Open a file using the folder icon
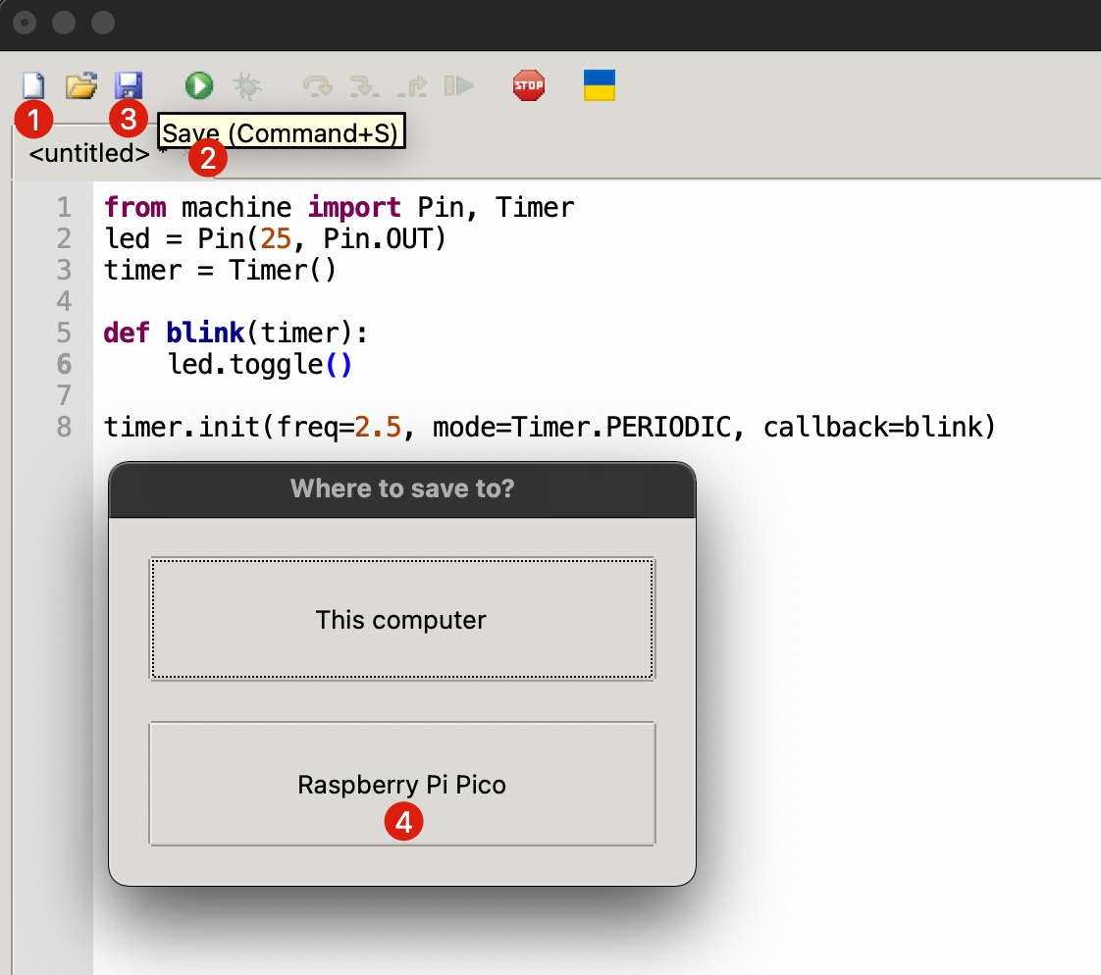Image resolution: width=1101 pixels, height=975 pixels. click(80, 86)
